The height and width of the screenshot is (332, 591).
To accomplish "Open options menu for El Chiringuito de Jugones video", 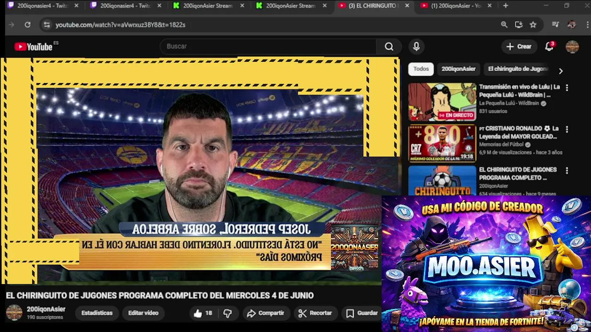I will (x=567, y=171).
